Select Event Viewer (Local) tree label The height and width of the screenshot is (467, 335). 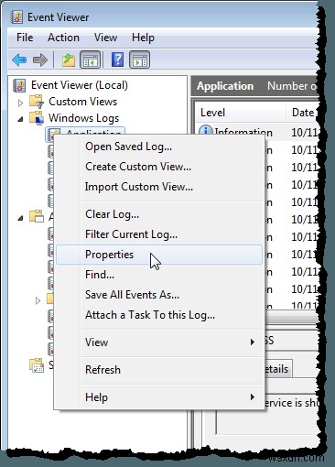80,85
